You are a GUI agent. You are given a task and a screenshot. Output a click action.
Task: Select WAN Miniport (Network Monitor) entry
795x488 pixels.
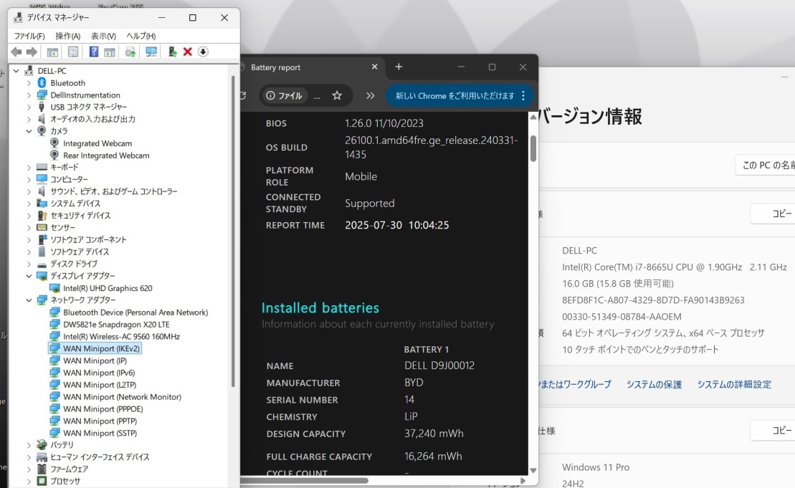tap(122, 397)
